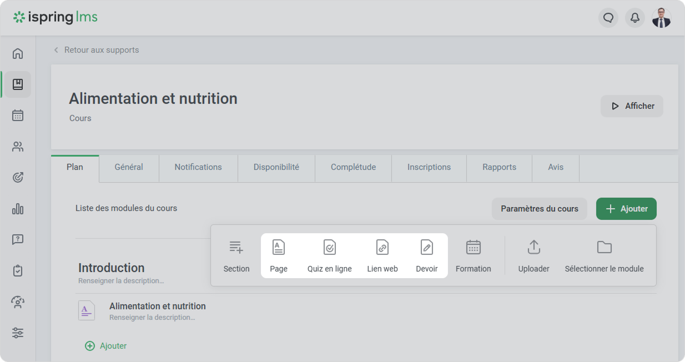Open the notifications bell
The image size is (685, 362).
[635, 18]
